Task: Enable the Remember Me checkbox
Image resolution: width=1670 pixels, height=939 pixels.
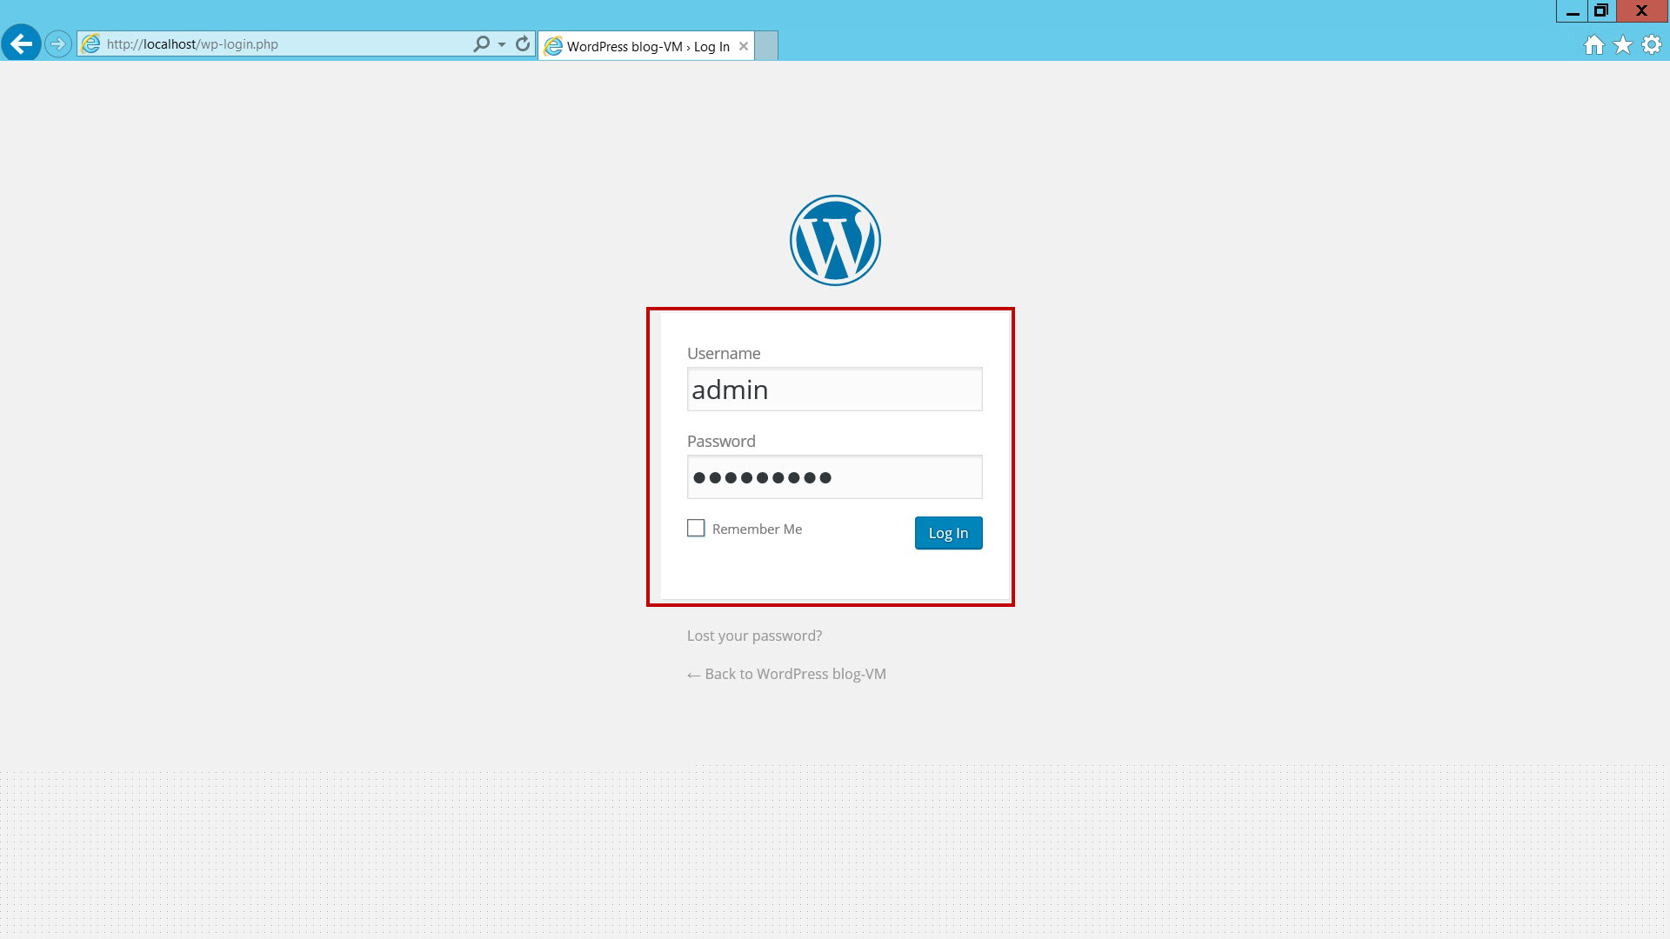Action: 696,528
